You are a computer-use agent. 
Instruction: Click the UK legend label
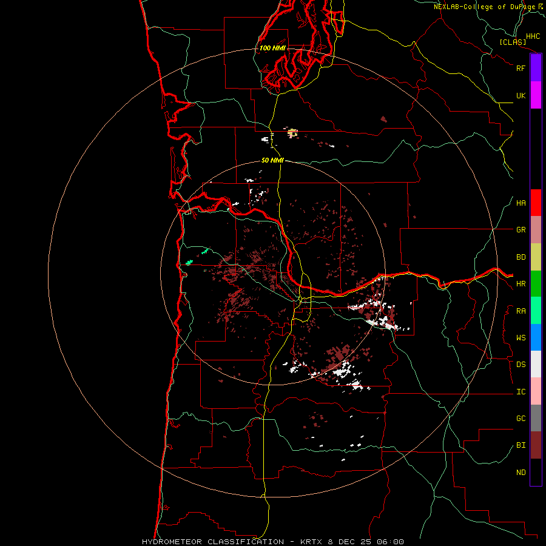click(x=521, y=95)
